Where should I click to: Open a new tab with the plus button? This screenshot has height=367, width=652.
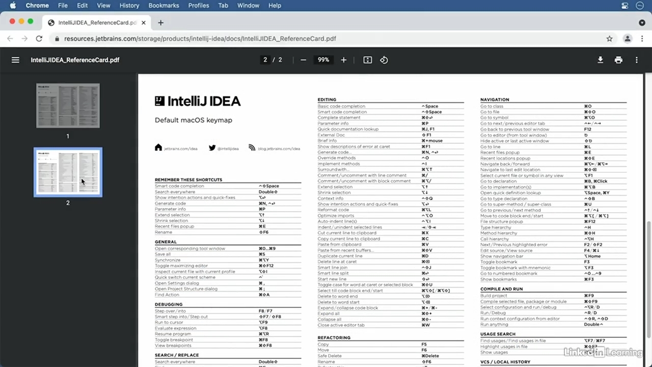click(160, 22)
